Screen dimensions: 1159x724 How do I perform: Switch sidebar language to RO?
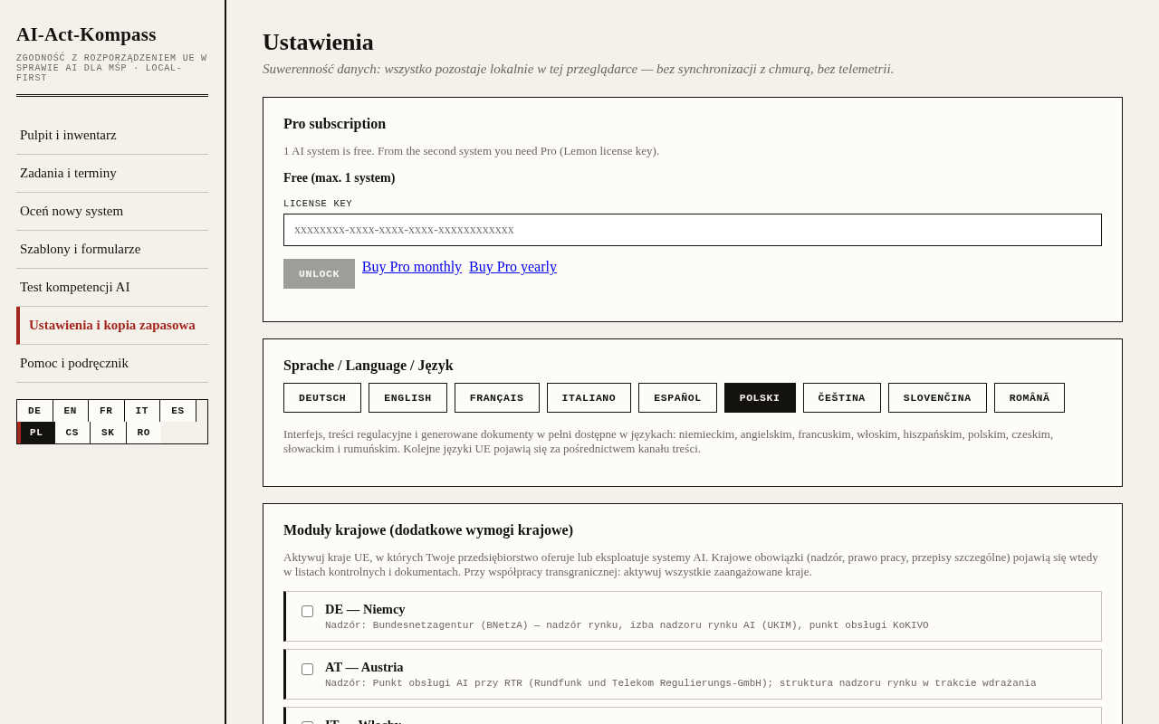(x=144, y=433)
